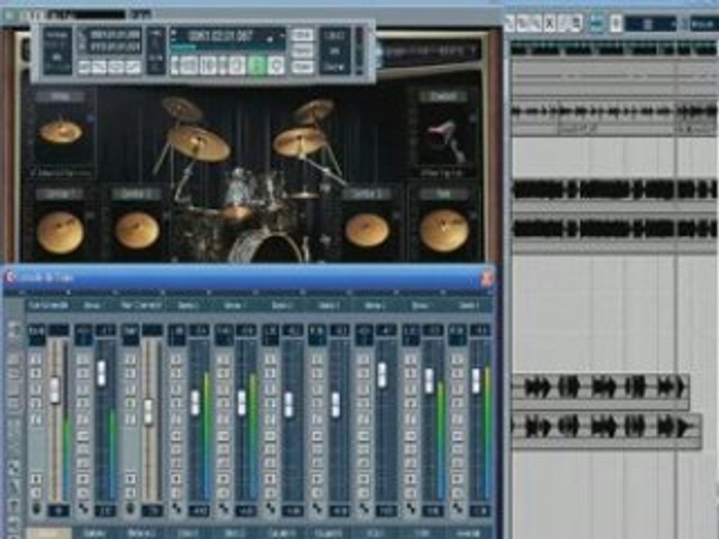Click the first mixer channel's volume fader handle
719x539 pixels.
pyautogui.click(x=55, y=389)
